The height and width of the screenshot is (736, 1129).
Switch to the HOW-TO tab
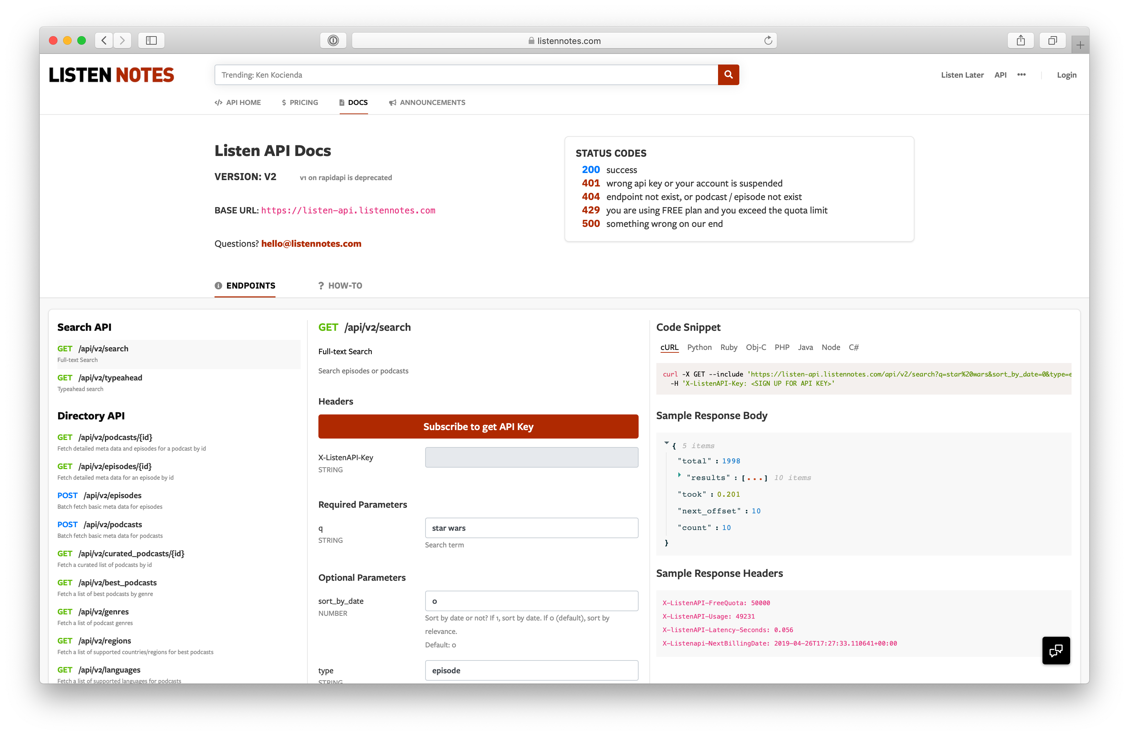[345, 285]
